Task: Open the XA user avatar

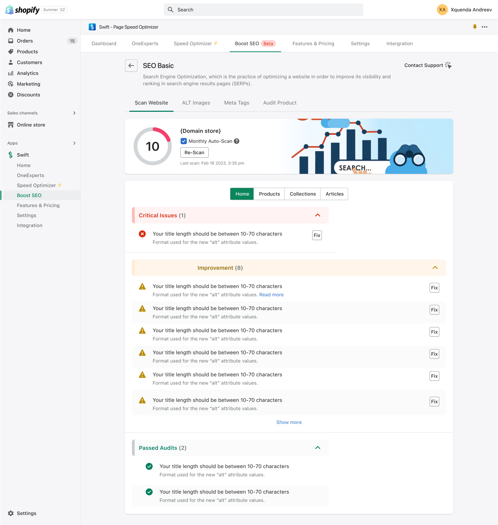Action: pos(442,10)
